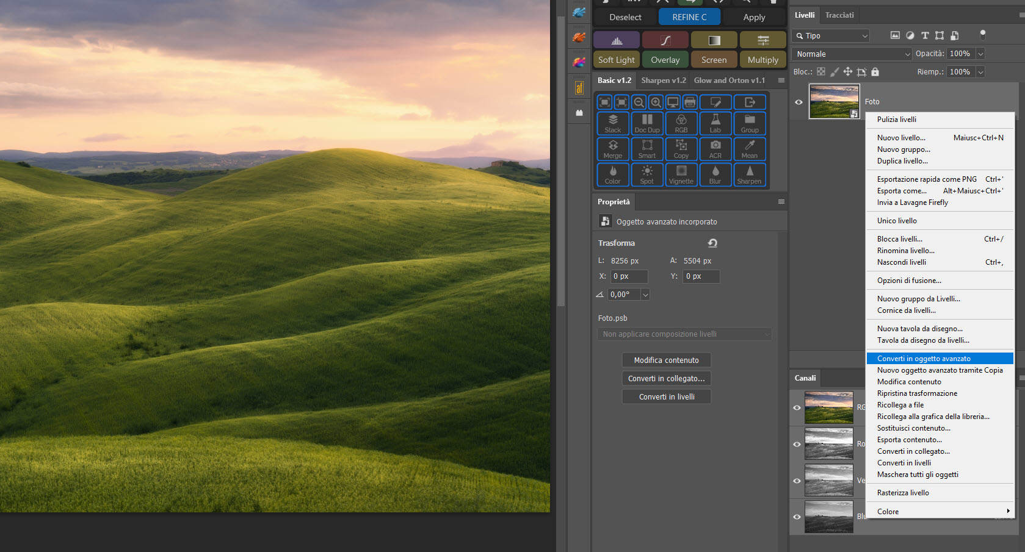Apply the Vignette icon
1025x552 pixels.
681,174
